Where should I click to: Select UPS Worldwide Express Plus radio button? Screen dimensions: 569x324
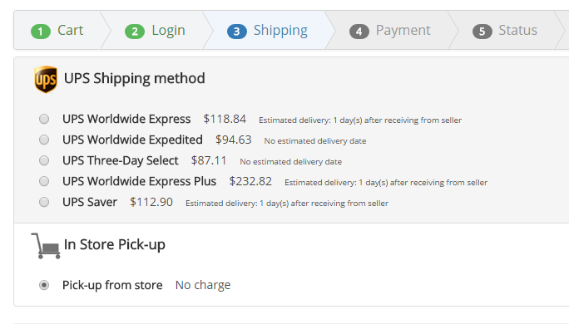[44, 181]
